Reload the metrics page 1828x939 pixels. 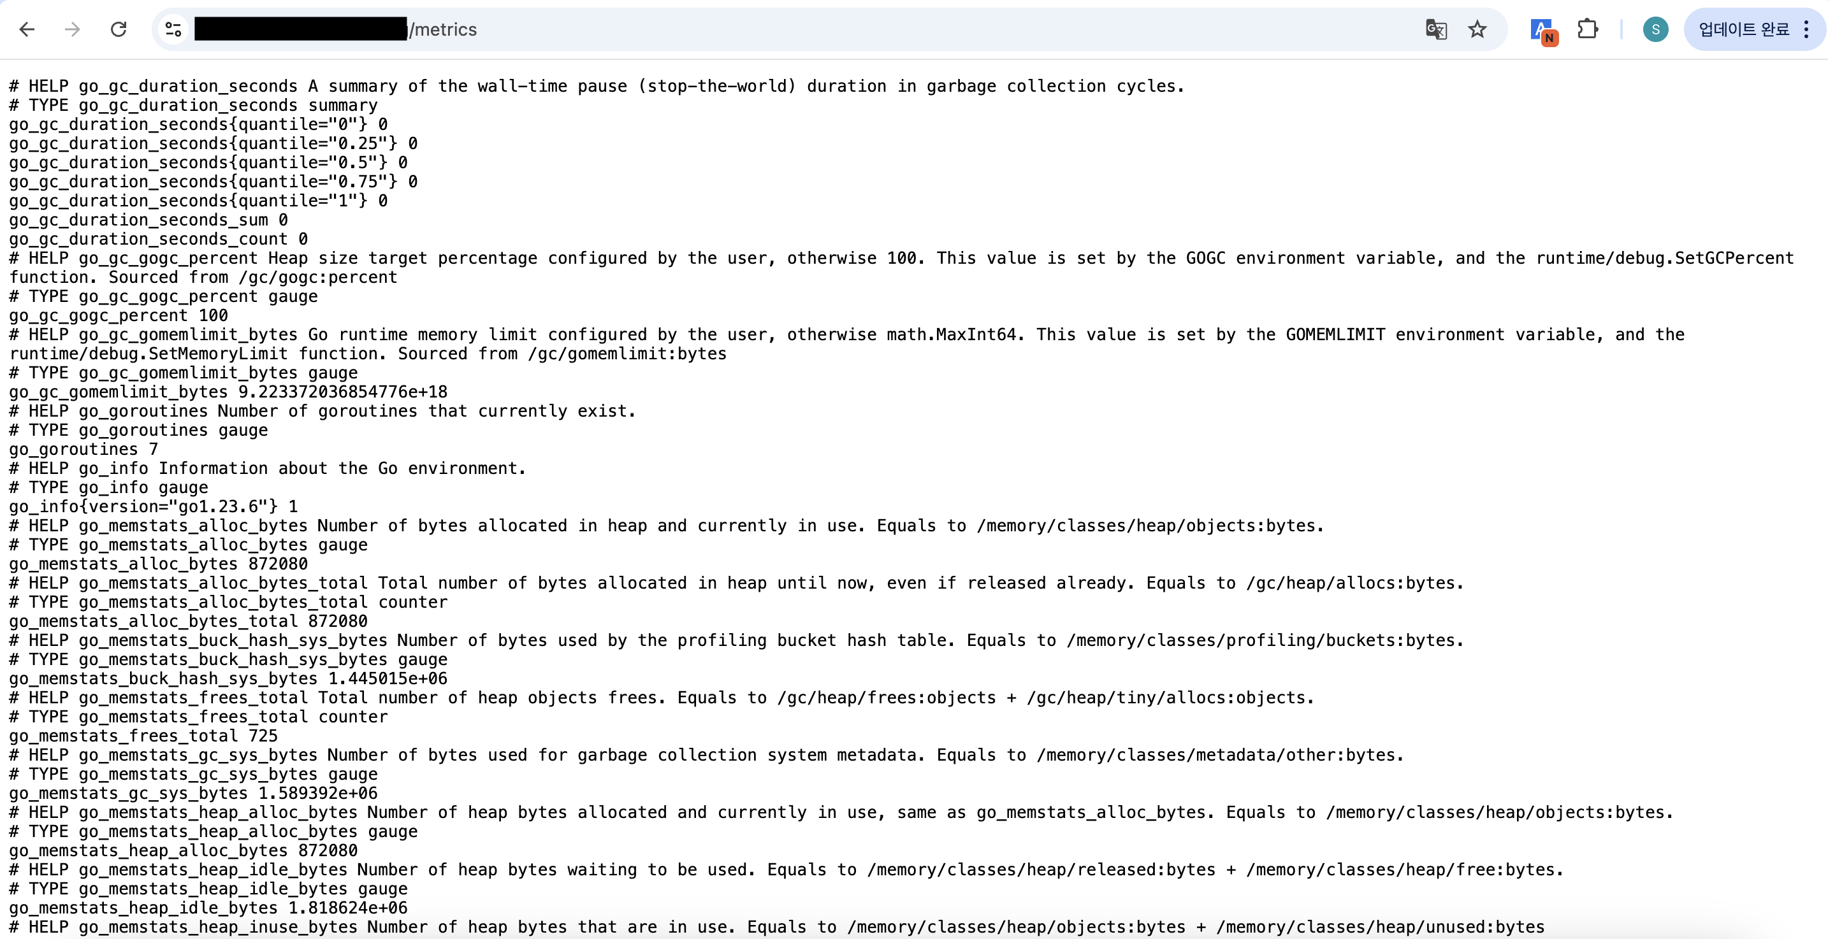[119, 29]
